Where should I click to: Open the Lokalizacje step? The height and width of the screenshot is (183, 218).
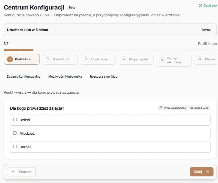pyautogui.click(x=98, y=59)
